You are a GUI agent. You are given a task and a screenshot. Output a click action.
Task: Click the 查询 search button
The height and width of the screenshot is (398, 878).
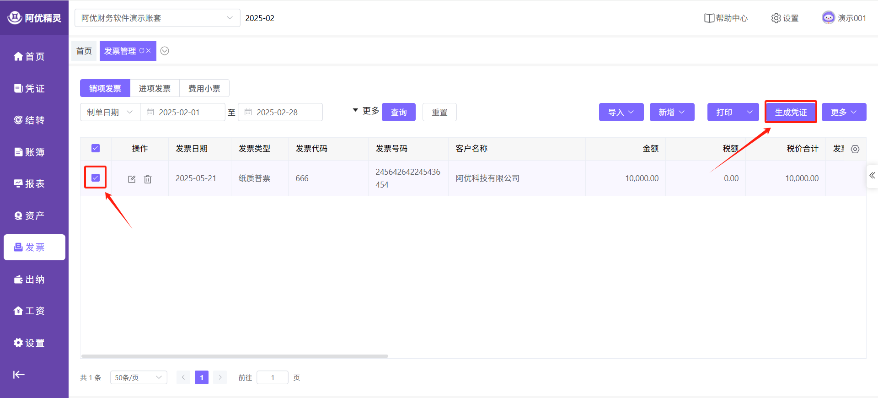(398, 112)
